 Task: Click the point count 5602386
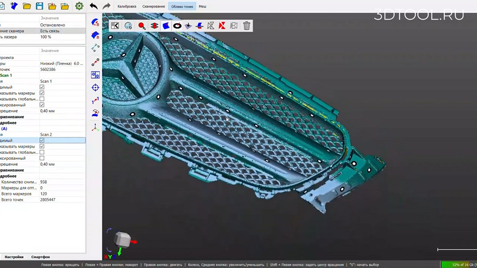click(48, 70)
